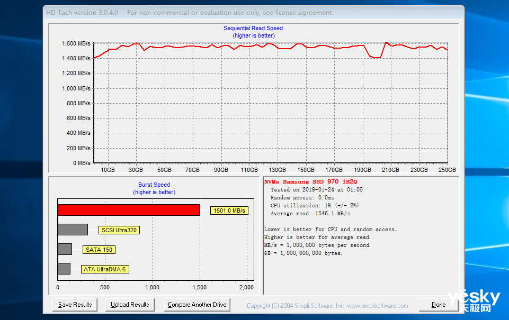Click the "110GB" axis label
Image resolution: width=509 pixels, height=320 pixels.
(249, 170)
